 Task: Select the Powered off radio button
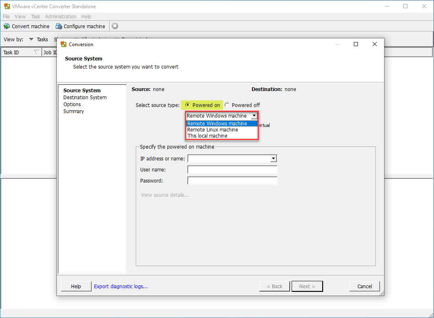227,105
